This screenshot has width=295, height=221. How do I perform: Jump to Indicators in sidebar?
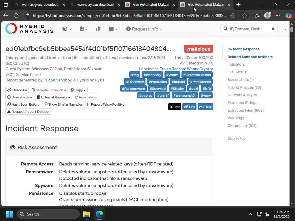236,64
